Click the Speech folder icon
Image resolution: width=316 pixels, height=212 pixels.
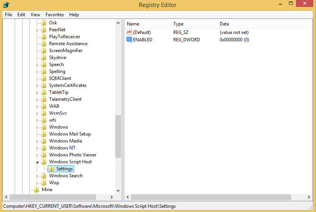coord(44,64)
